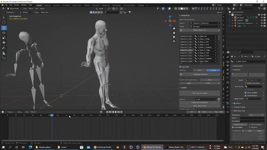
Task: Activate the Move tool in left toolbar
Action: (4, 28)
